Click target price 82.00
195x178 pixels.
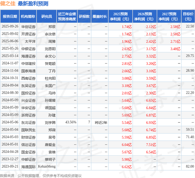(190, 166)
